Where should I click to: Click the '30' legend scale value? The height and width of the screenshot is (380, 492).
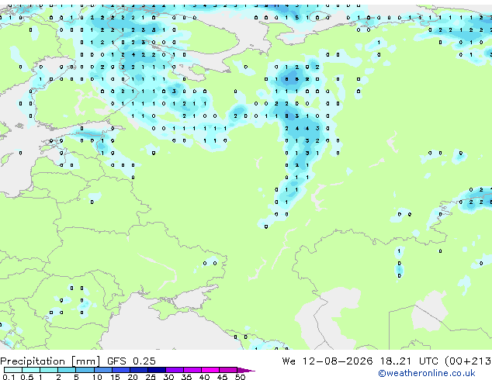[168, 377]
